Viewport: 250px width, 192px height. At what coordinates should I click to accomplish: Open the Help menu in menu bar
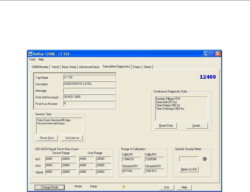tap(41, 59)
